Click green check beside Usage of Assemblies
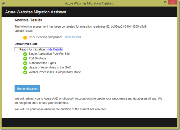Screen dimensions: 180x130 pos(25,68)
